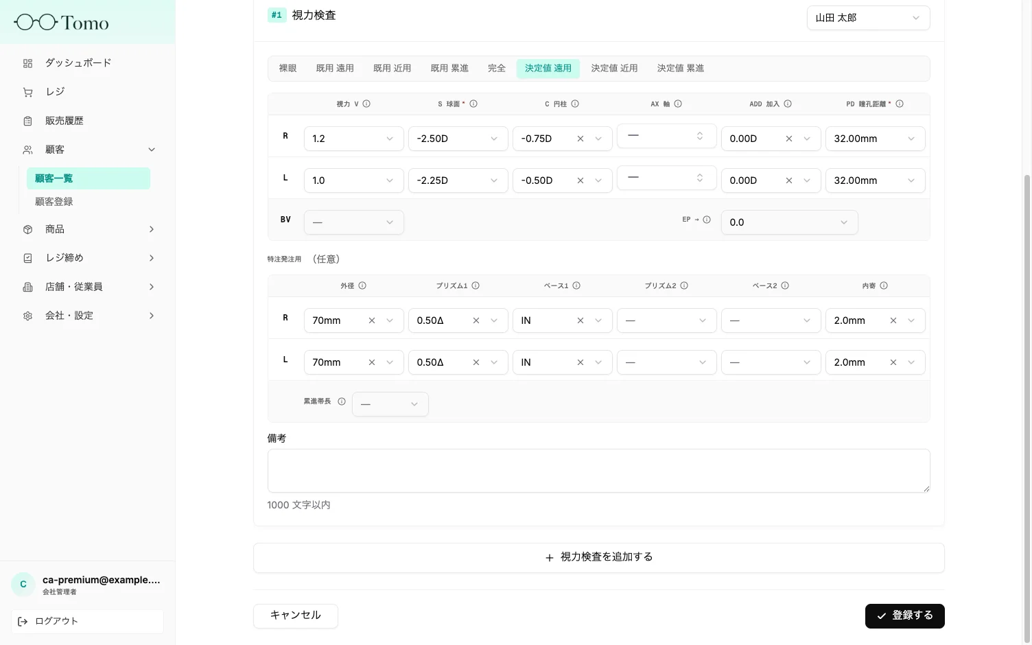Switch to the 既用 遠用 tab
1032x645 pixels.
pos(335,69)
